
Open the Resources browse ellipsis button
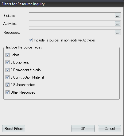117,32
